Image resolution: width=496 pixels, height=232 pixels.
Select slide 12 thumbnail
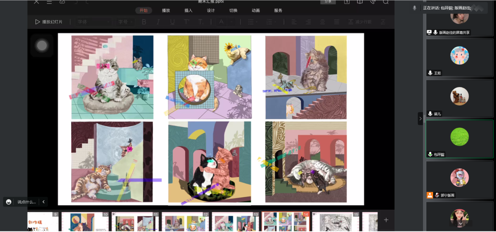pyautogui.click(x=186, y=221)
